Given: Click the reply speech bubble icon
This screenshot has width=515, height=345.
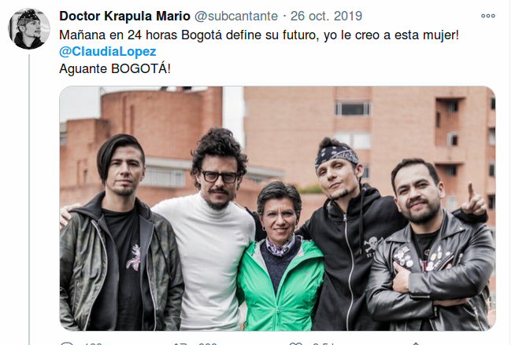Looking at the screenshot, I should coord(67,343).
